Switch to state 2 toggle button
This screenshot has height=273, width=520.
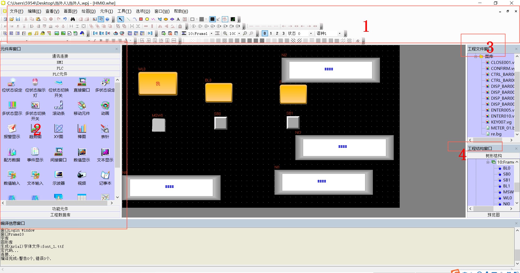click(277, 33)
